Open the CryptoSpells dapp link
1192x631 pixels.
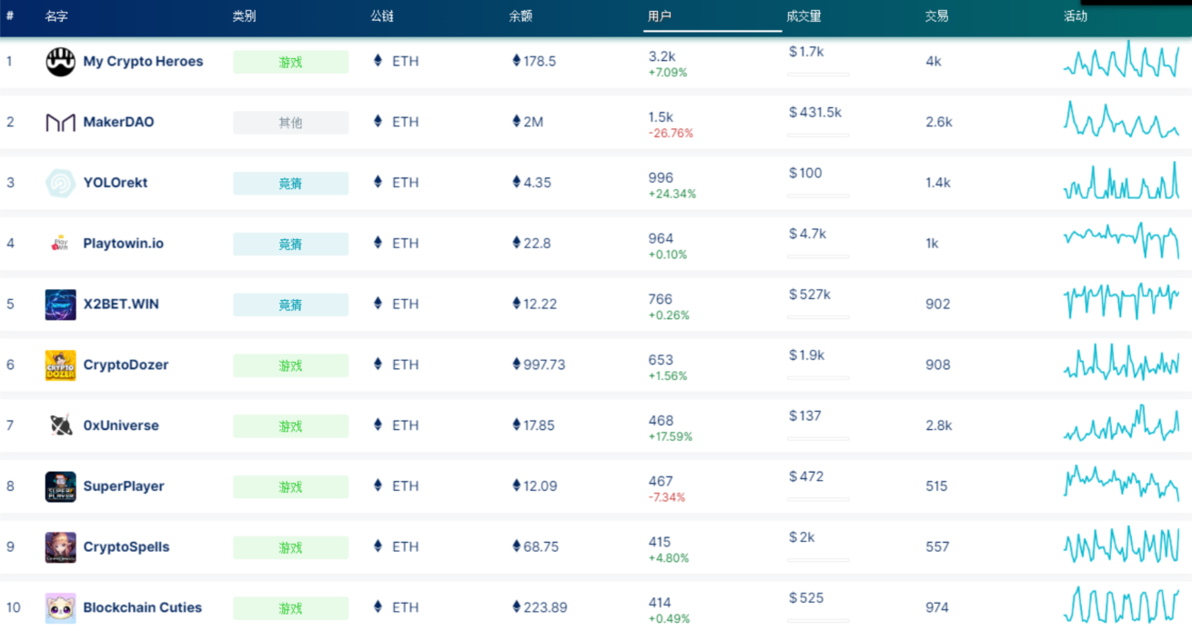(x=126, y=546)
